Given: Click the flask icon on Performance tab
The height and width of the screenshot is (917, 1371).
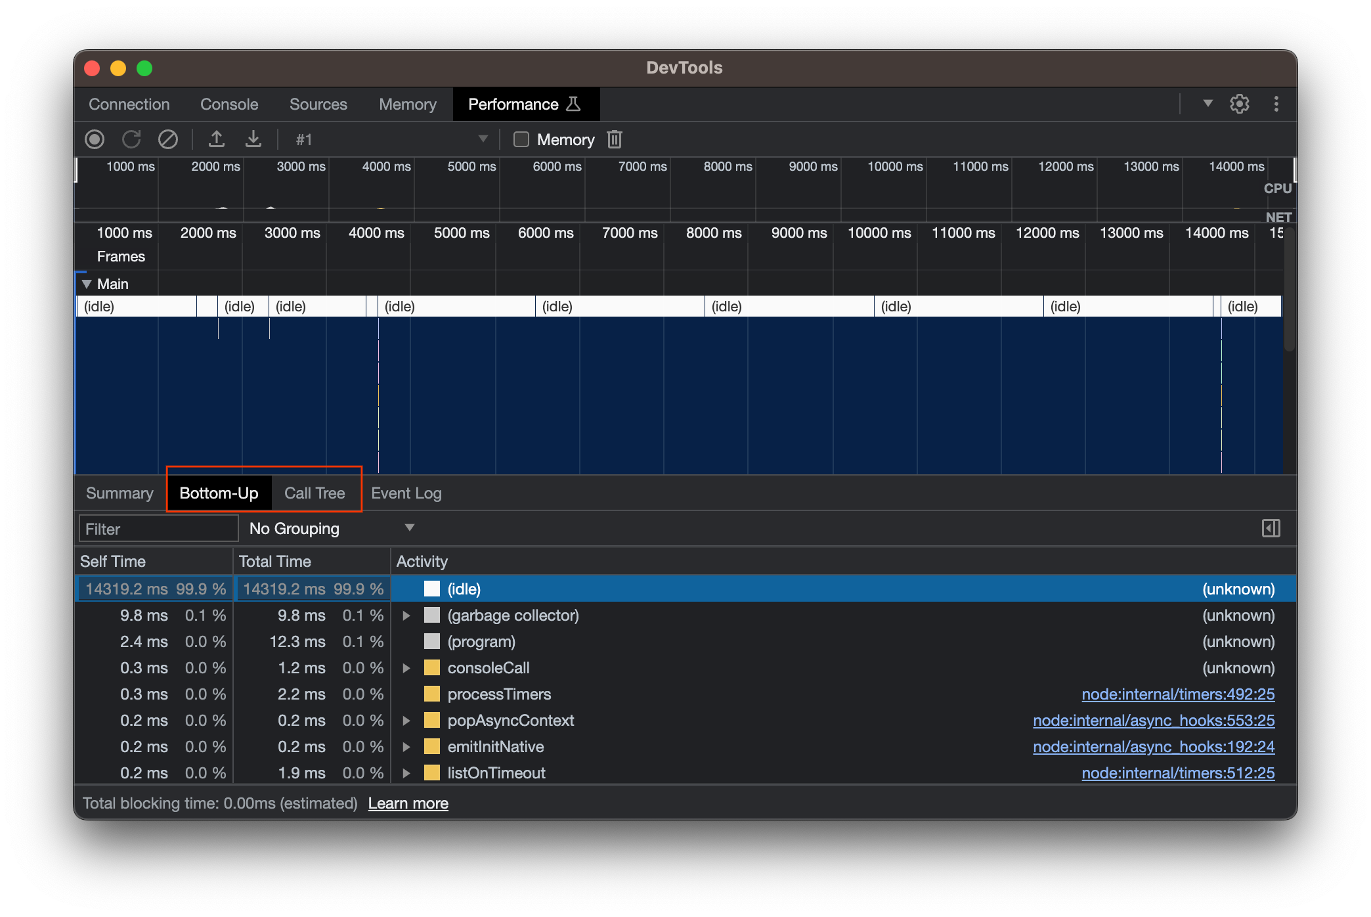Looking at the screenshot, I should 573,104.
